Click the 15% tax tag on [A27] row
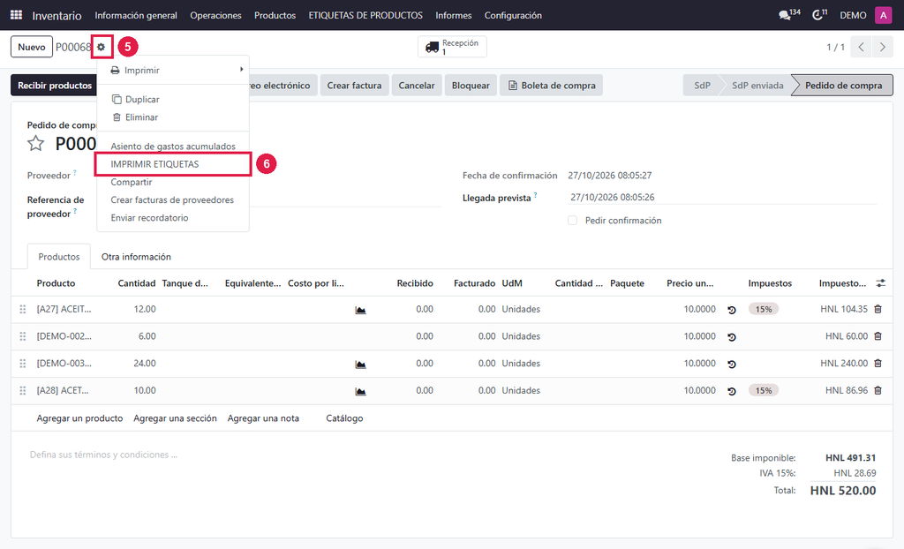Viewport: 904px width, 549px height. (x=764, y=309)
